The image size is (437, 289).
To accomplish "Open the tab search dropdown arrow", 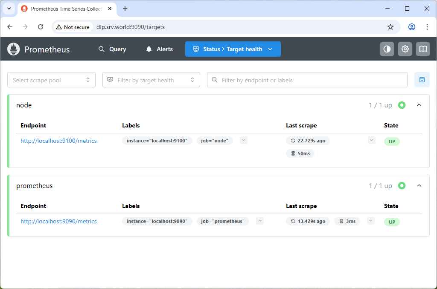I will pos(9,9).
